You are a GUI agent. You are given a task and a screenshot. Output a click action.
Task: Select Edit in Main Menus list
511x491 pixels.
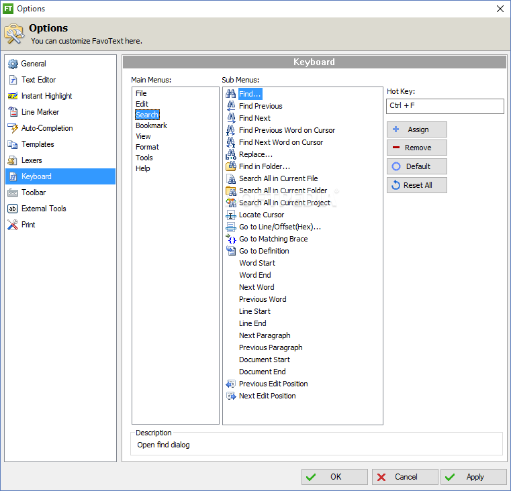142,104
